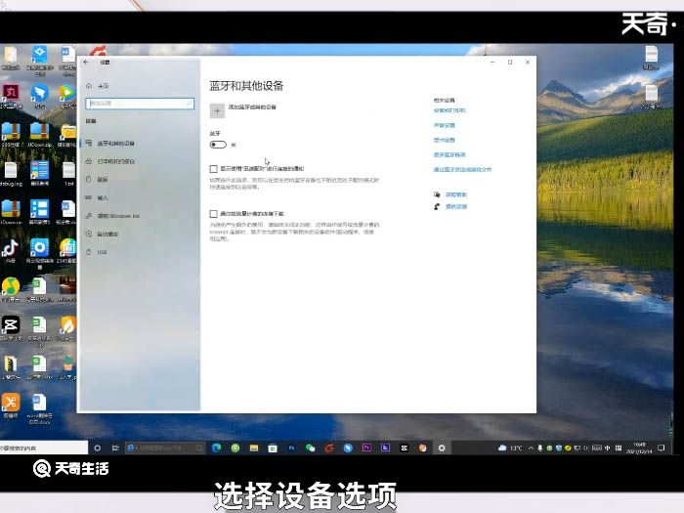Viewport: 684px width, 513px height.
Task: Check the download over metered connections checkbox
Action: point(213,214)
